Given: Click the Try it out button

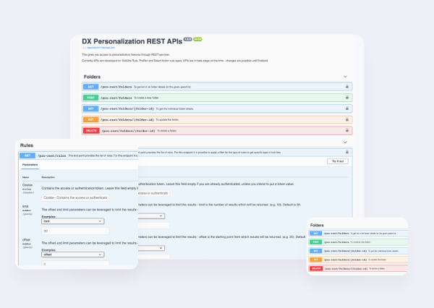Looking at the screenshot, I should 338,161.
